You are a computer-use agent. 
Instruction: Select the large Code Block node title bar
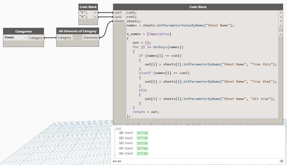[x=198, y=7]
